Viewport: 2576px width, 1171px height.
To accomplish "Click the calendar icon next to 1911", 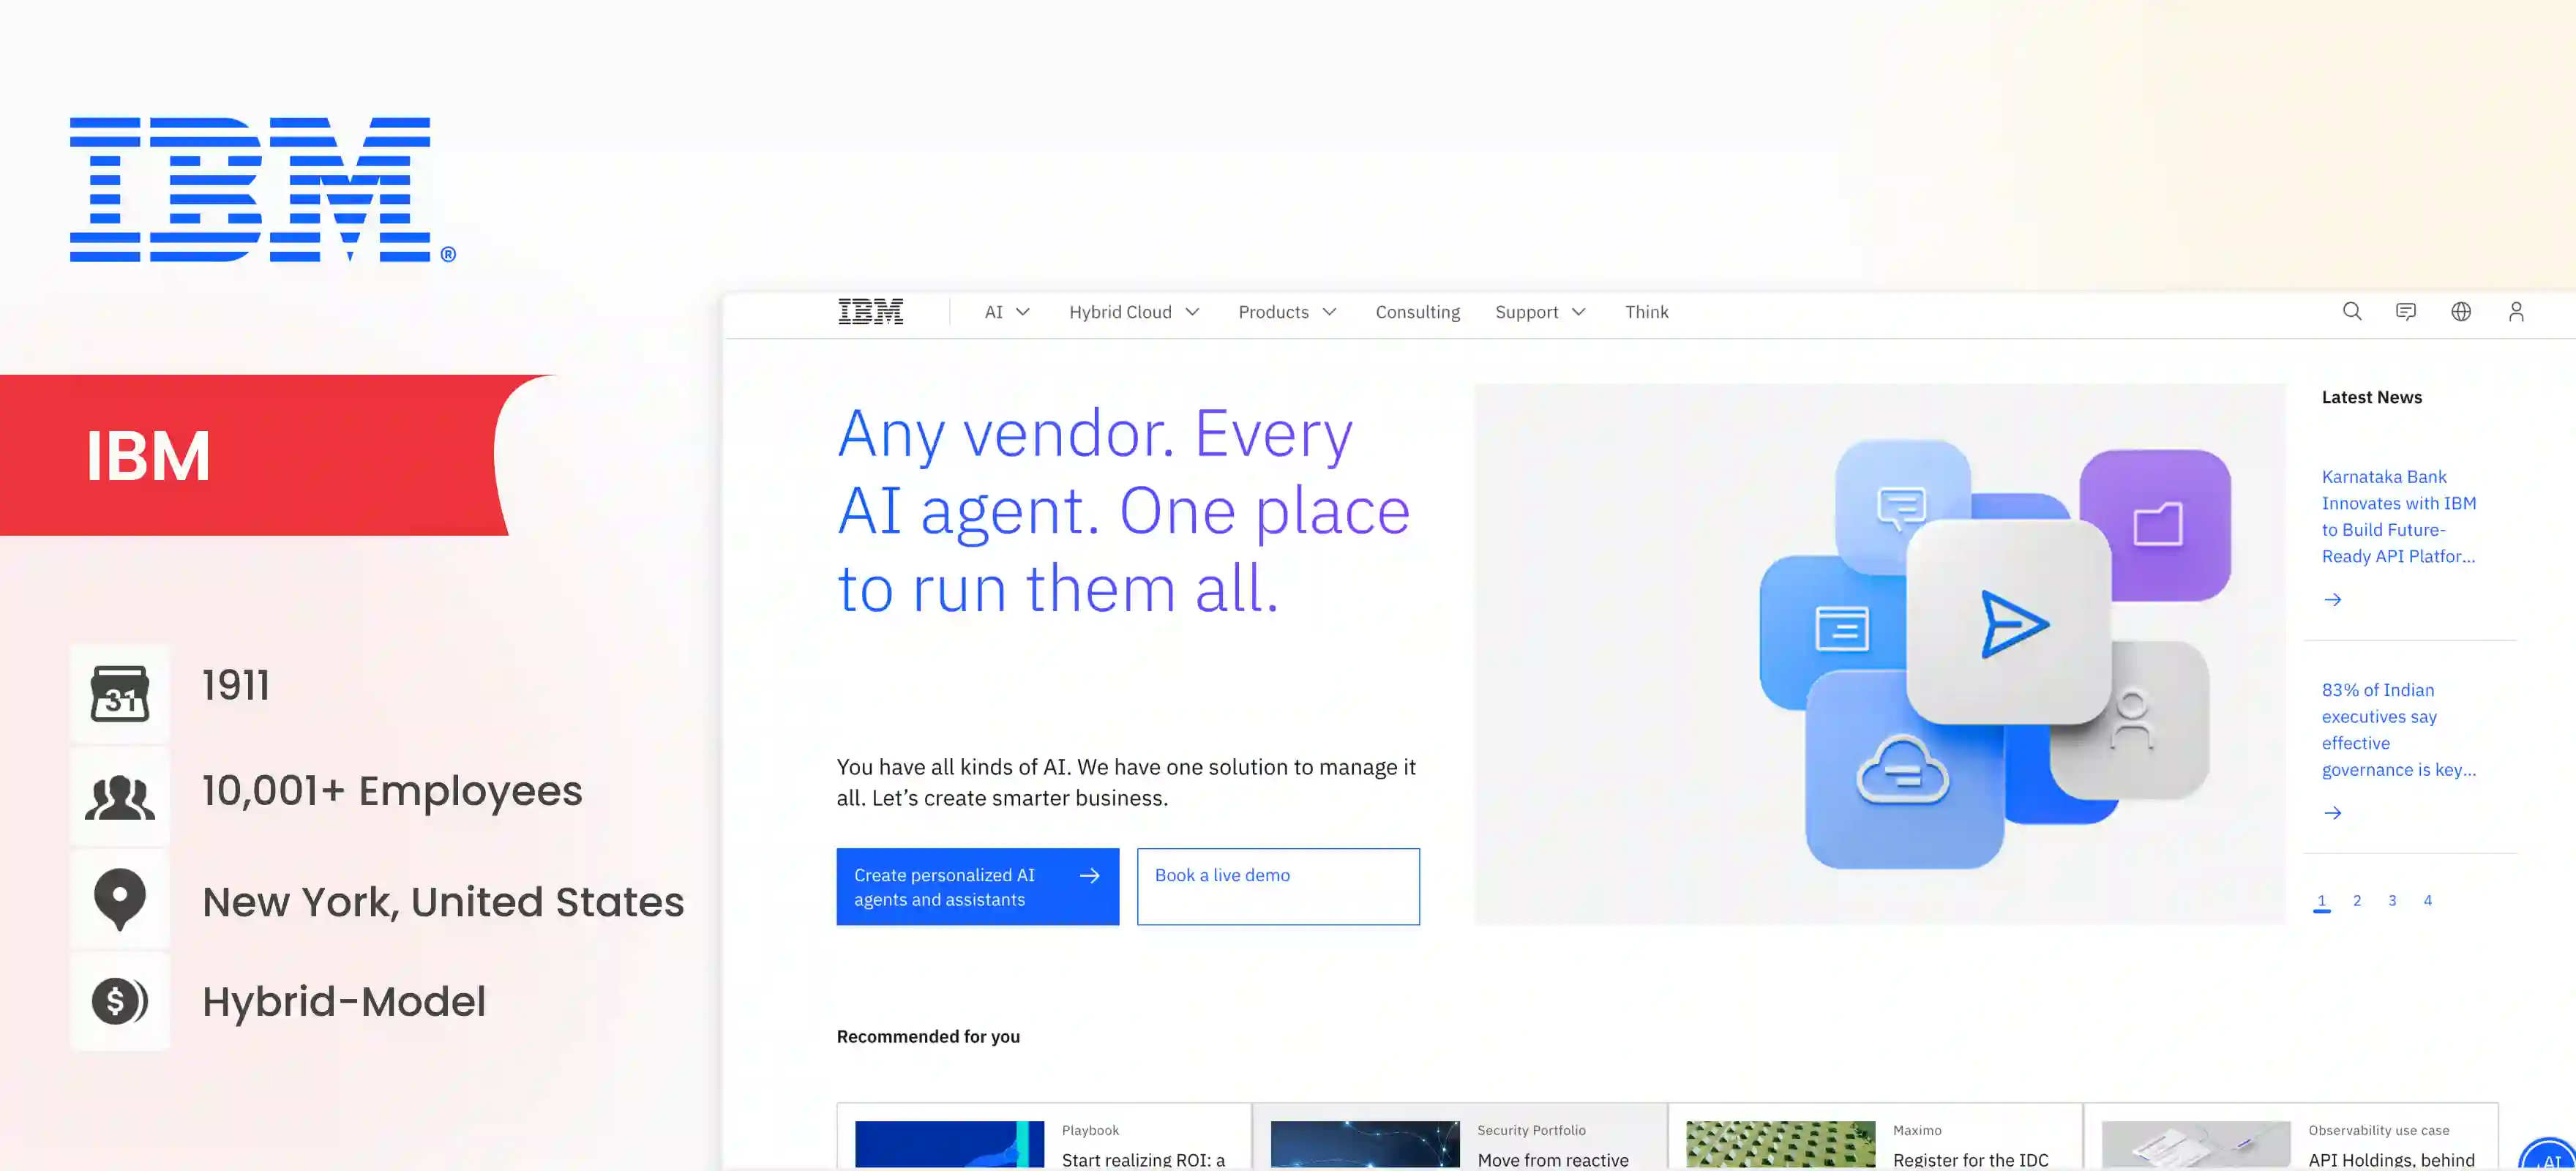I will 119,692.
